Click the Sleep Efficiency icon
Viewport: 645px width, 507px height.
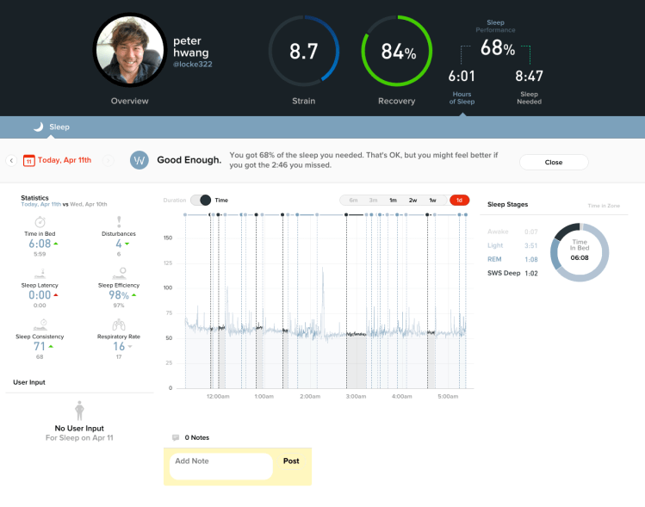120,274
